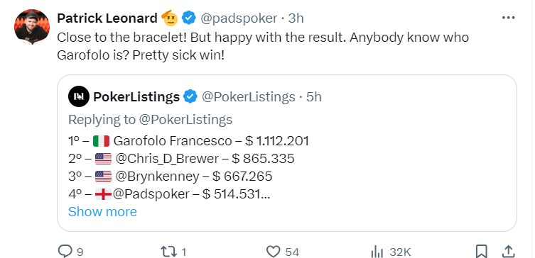Open the three-dot more options menu
The image size is (535, 258).
508,18
